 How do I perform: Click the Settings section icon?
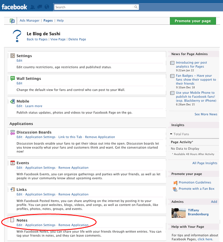(13, 56)
